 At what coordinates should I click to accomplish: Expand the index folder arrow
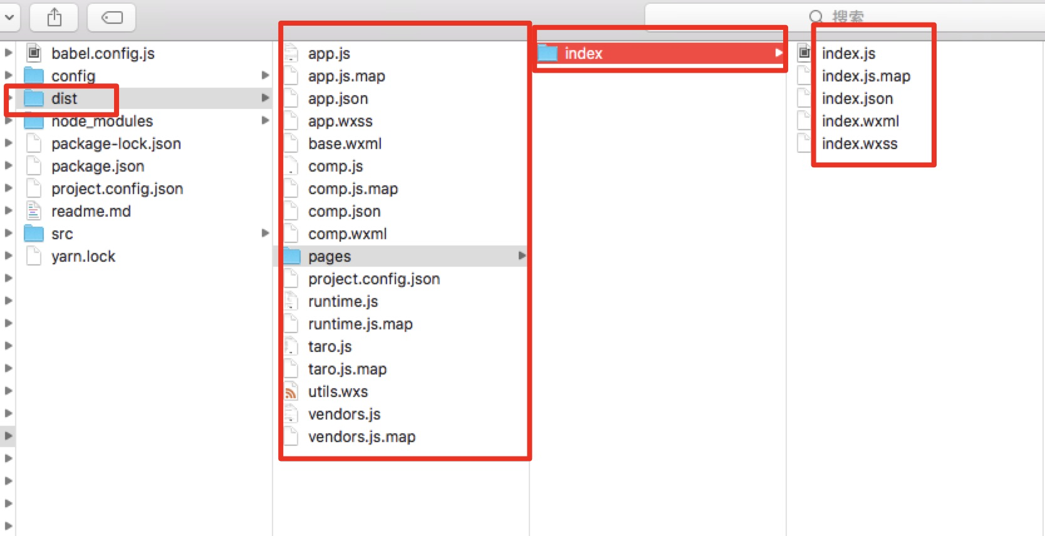(x=779, y=53)
